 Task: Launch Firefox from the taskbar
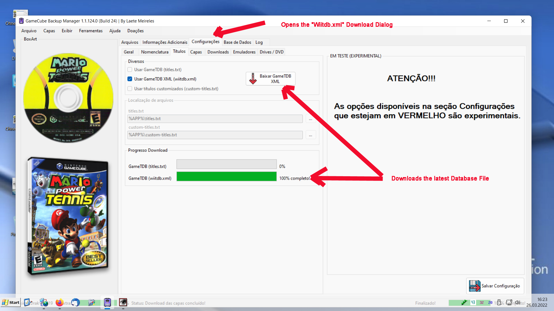click(x=59, y=302)
